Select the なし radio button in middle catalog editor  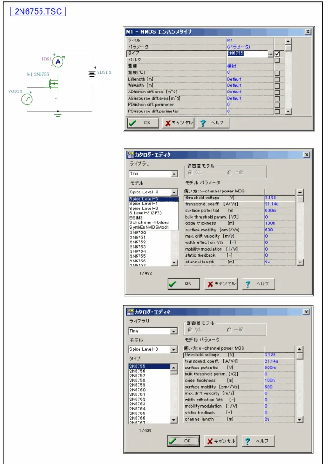pyautogui.click(x=191, y=172)
